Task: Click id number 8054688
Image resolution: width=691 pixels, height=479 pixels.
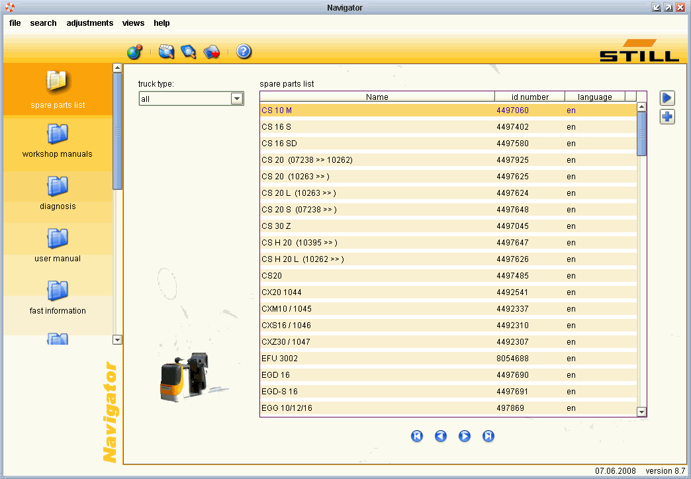Action: click(512, 359)
